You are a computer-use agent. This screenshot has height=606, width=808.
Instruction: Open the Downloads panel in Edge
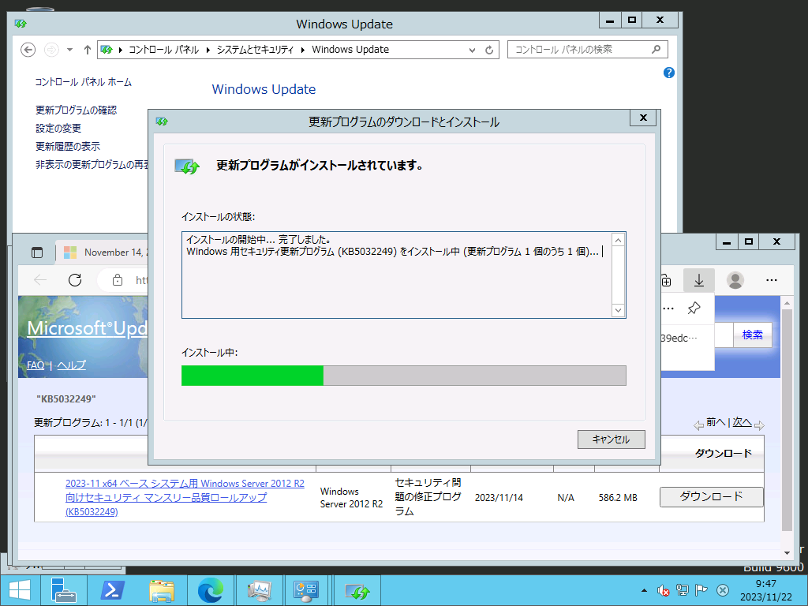699,280
